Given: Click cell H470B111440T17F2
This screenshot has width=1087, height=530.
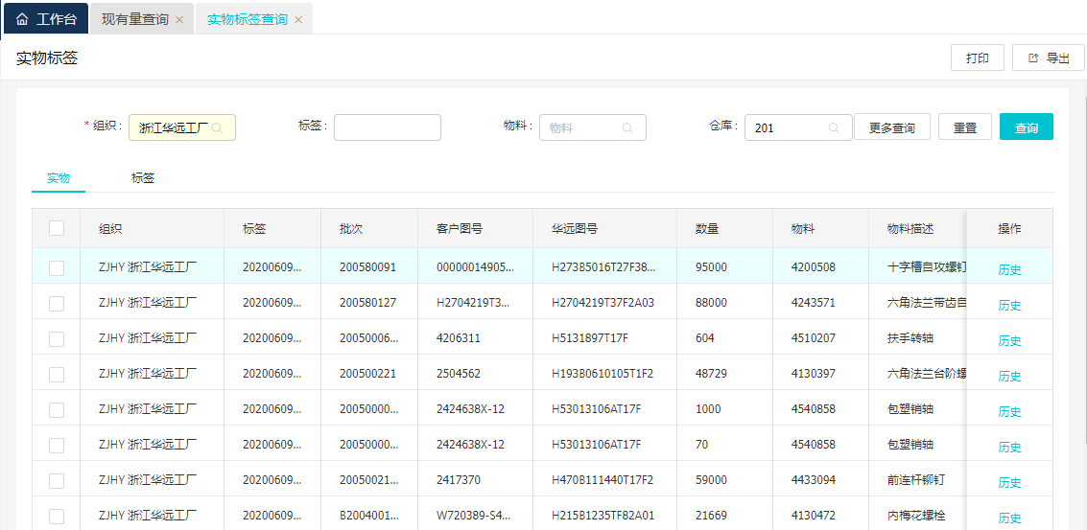Looking at the screenshot, I should click(603, 480).
